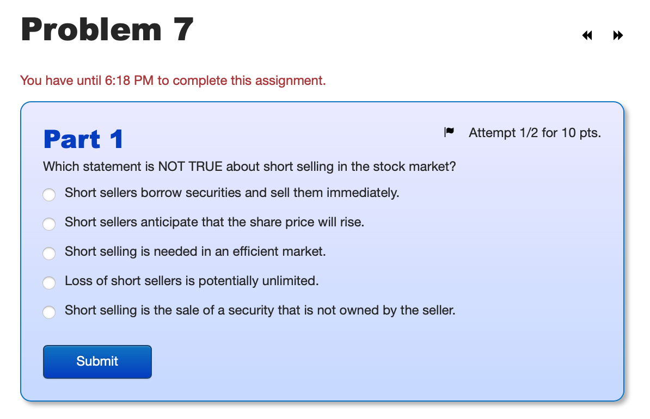Navigate back using the left navigation chevrons
This screenshot has height=419, width=650.
click(587, 35)
